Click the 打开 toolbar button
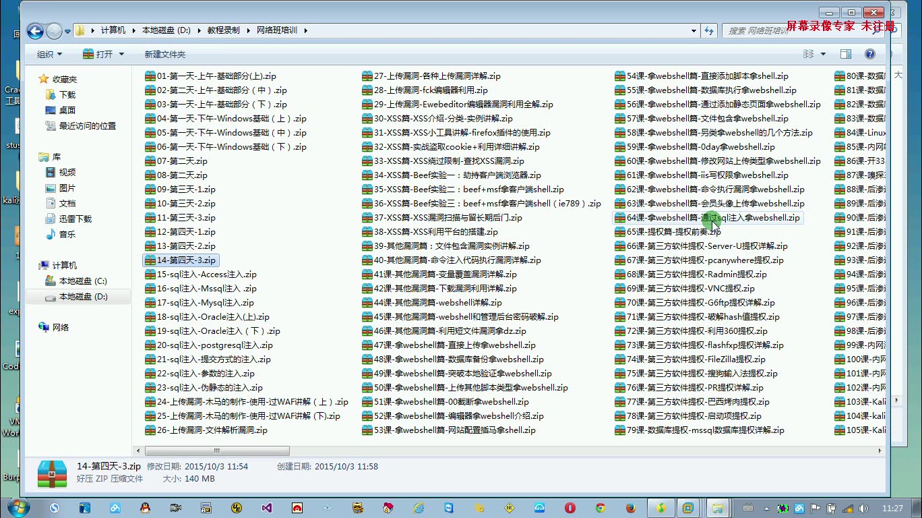The height and width of the screenshot is (518, 922). [98, 54]
